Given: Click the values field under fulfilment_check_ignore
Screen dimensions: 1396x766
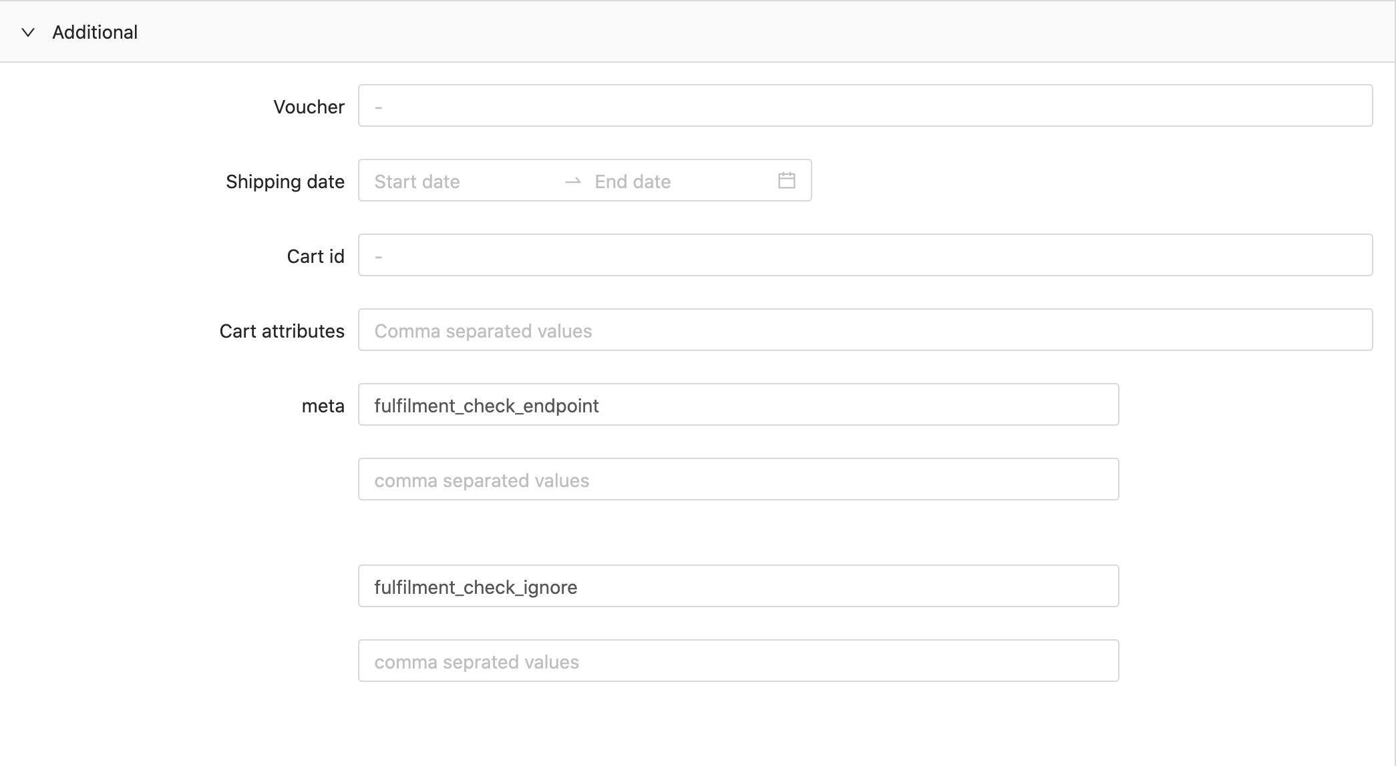Looking at the screenshot, I should click(738, 661).
